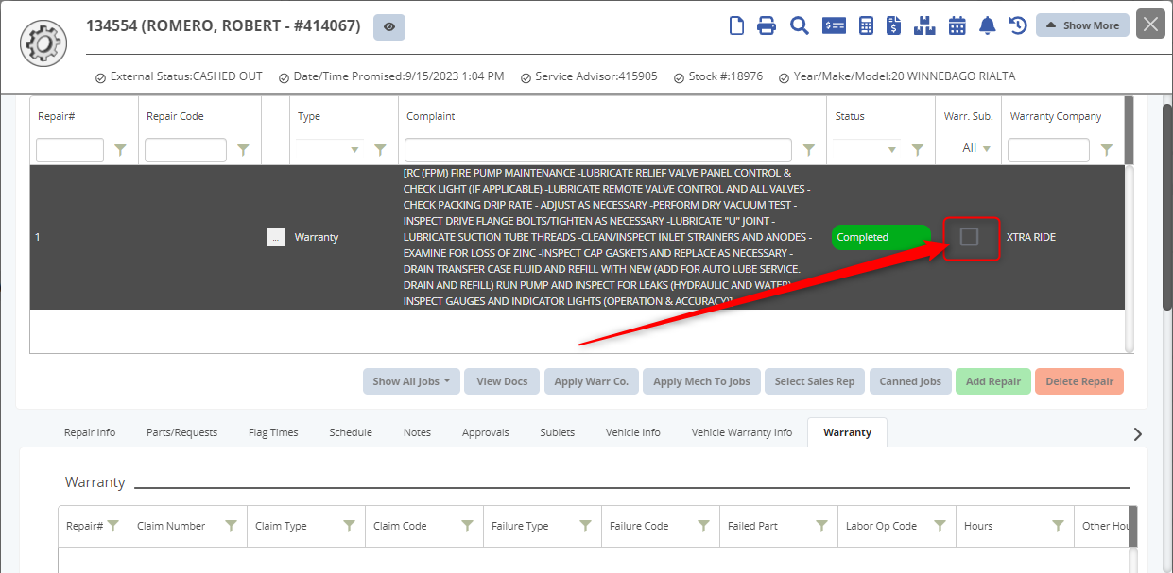
Task: Open the Sublets tab
Action: pos(558,432)
